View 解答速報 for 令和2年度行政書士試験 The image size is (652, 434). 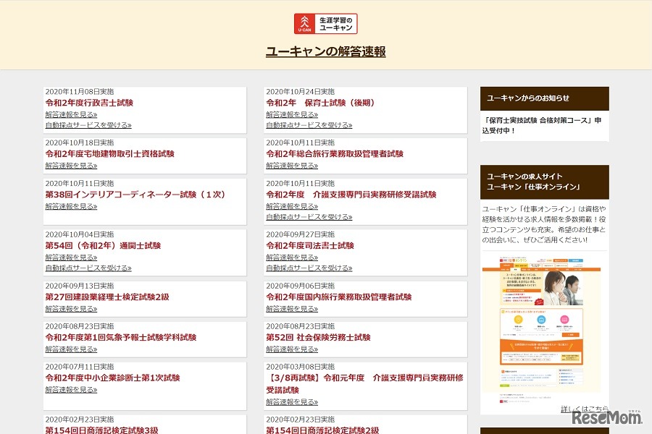point(71,114)
